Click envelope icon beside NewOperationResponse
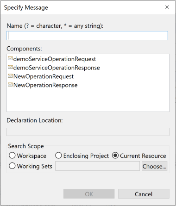 tap(10, 85)
